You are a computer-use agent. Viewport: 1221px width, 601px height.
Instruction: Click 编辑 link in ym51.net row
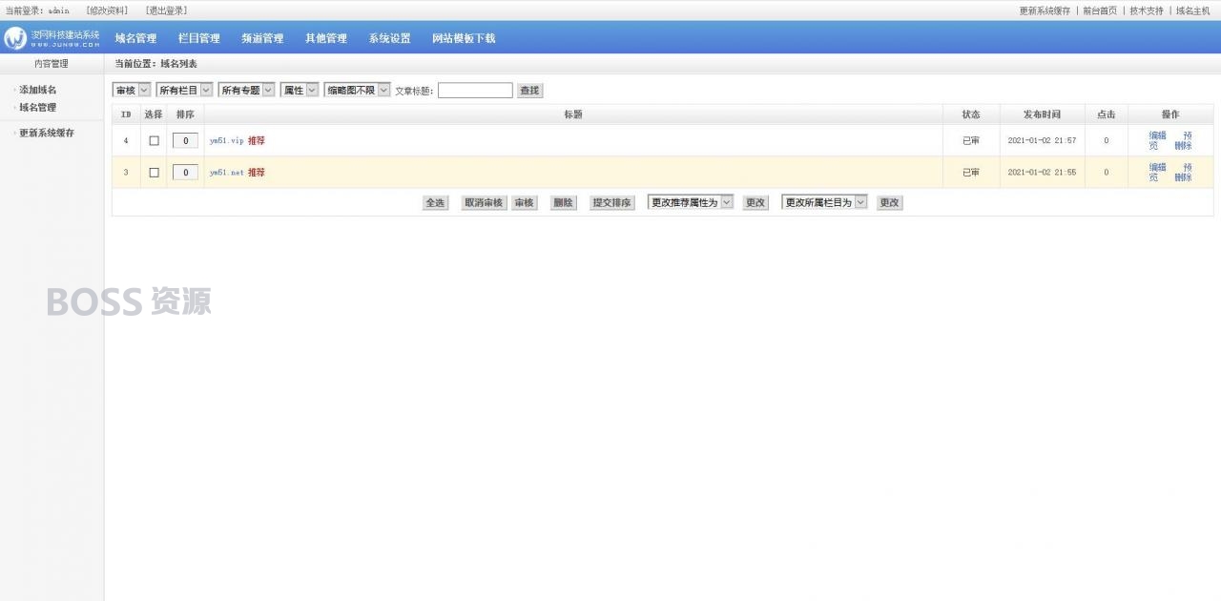coord(1157,167)
